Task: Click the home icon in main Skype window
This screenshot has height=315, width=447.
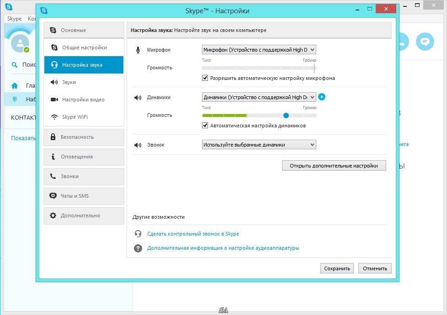Action: (15, 85)
